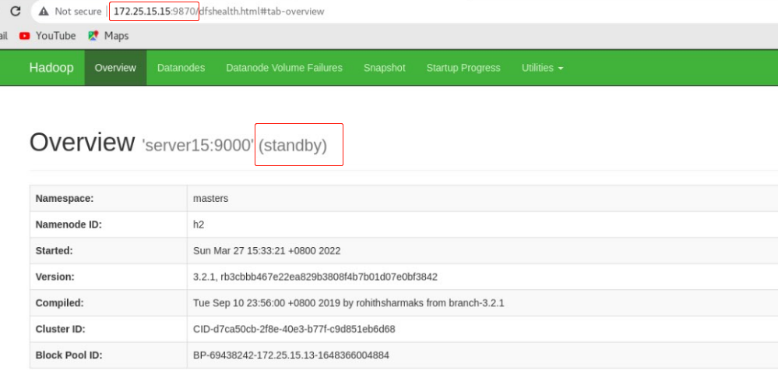Select the Namenode ID value h2
Screen dimensions: 778x378
[x=199, y=224]
